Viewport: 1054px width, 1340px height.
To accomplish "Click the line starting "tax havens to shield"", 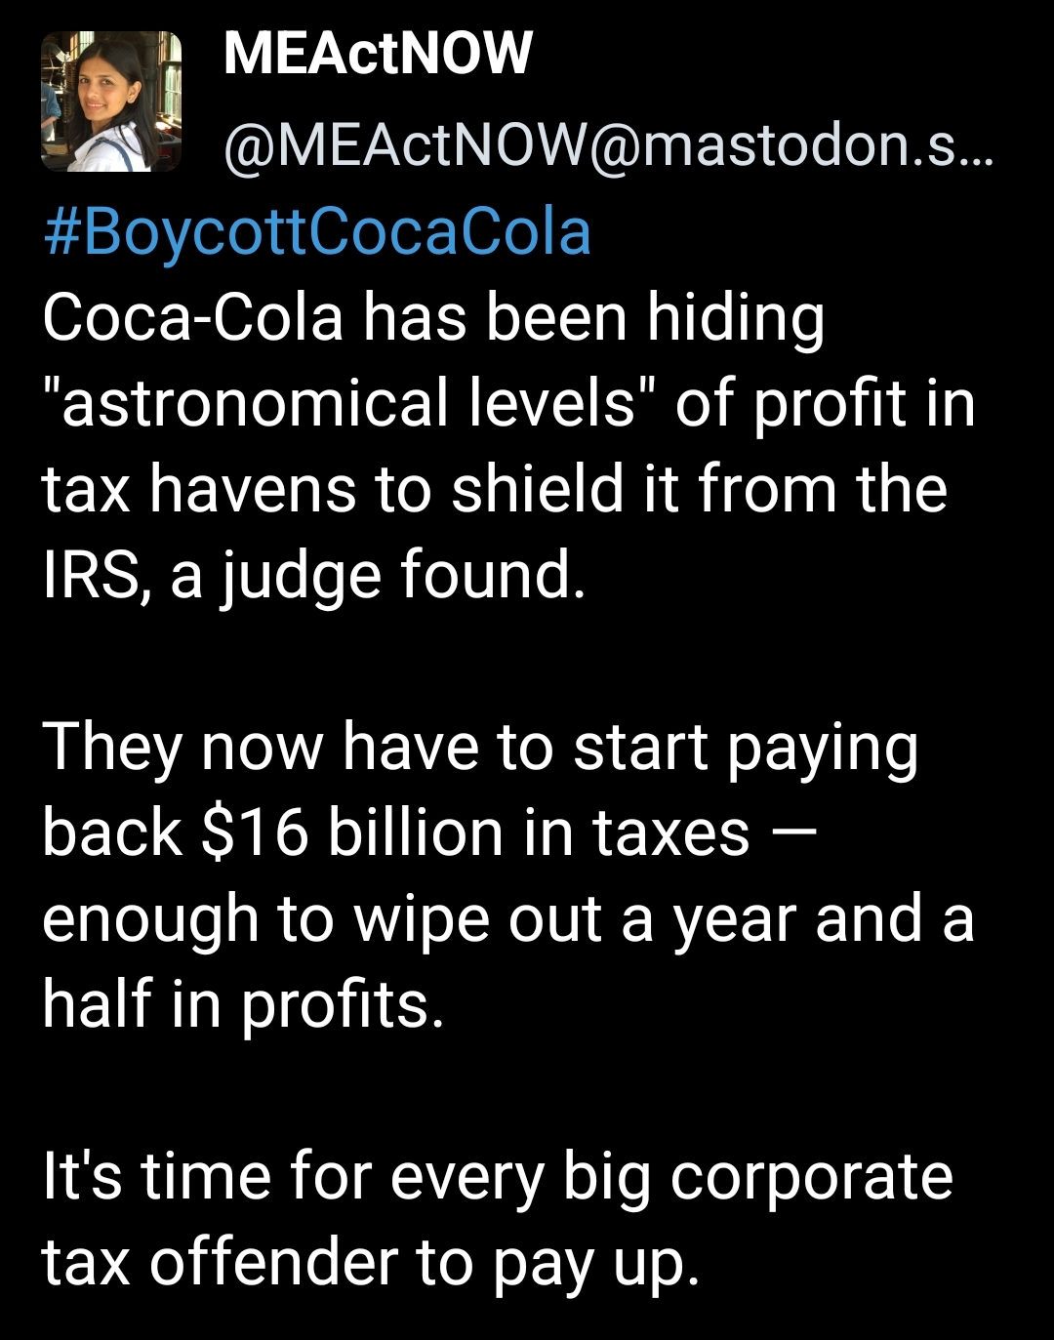I will pyautogui.click(x=494, y=490).
